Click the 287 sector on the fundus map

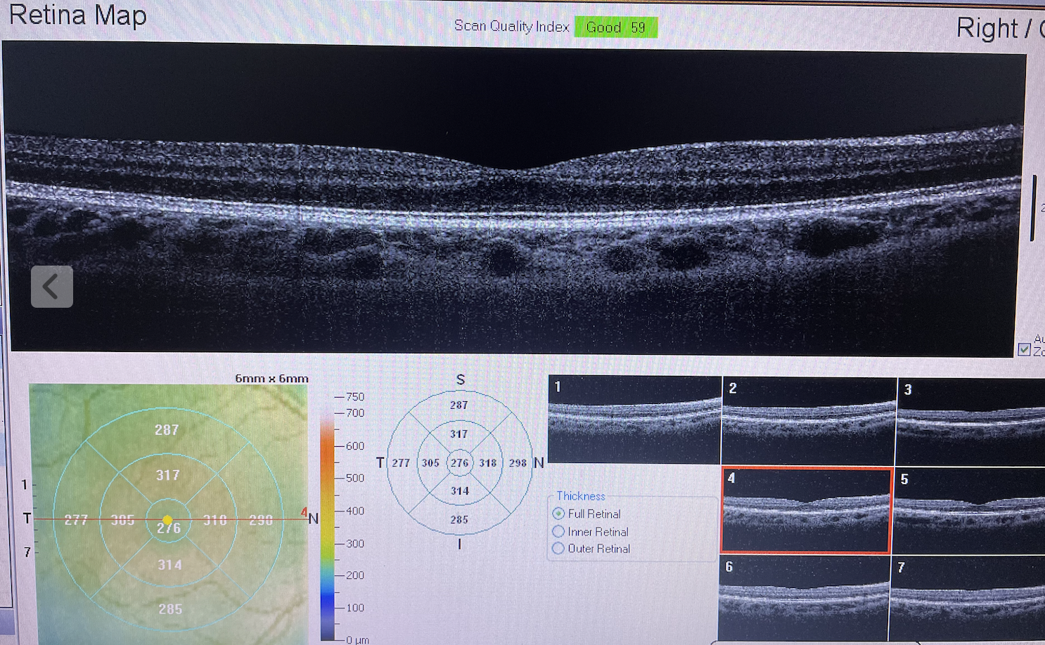coord(167,430)
